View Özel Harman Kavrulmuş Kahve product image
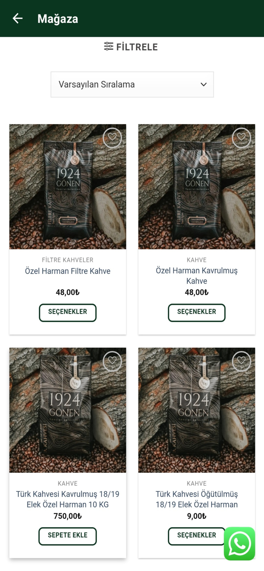 (x=197, y=187)
